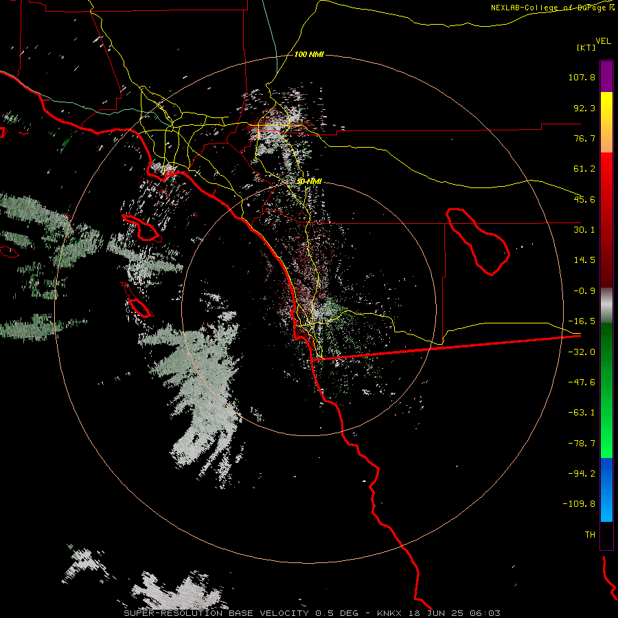This screenshot has height=618, width=618.
Task: Click the 14.5 velocity scale value
Action: pos(584,260)
